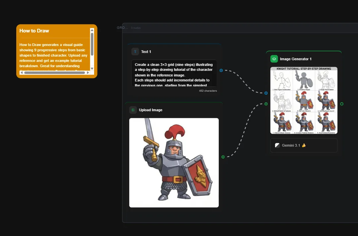Viewport: 358px width, 236px height.
Task: Click the Image Generator node's green stack icon
Action: pyautogui.click(x=274, y=59)
